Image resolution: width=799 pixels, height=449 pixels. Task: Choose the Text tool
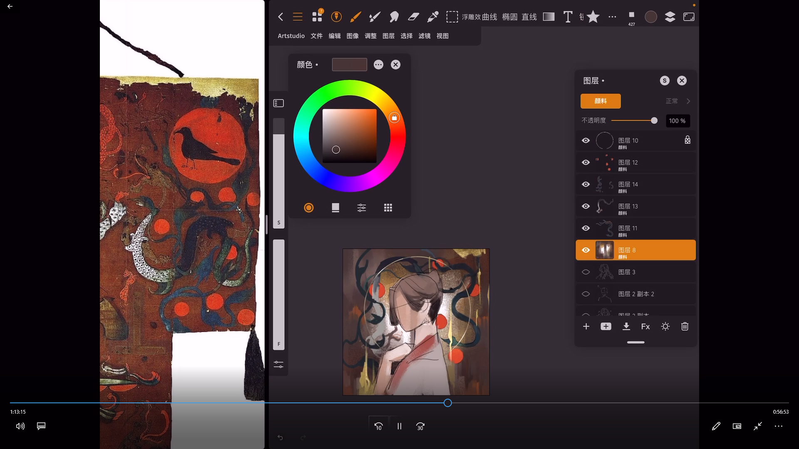[568, 17]
